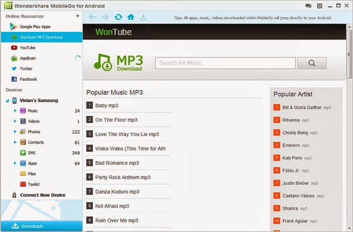Screen dimensions: 353x232
Task: Select Wontube MP3 Download in sidebar
Action: [x=42, y=37]
